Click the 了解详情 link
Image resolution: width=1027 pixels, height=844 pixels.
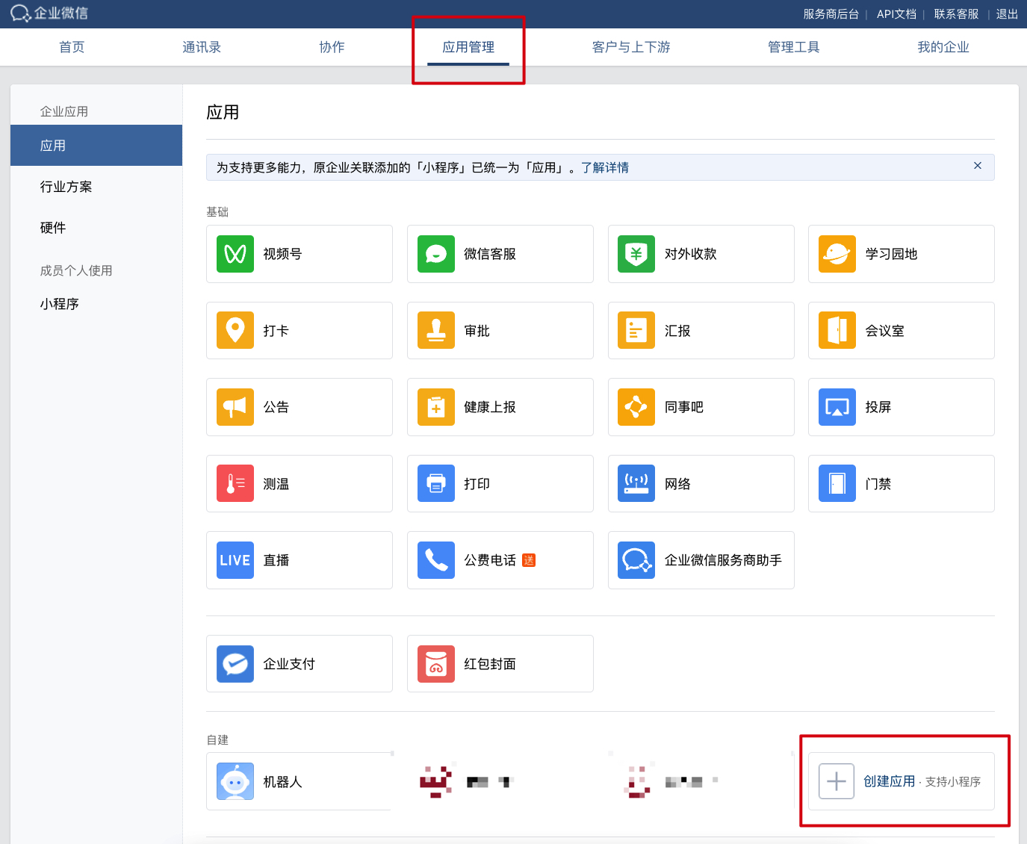pos(605,167)
